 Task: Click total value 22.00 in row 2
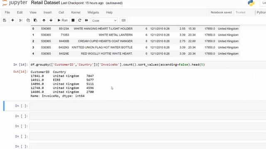192,41
